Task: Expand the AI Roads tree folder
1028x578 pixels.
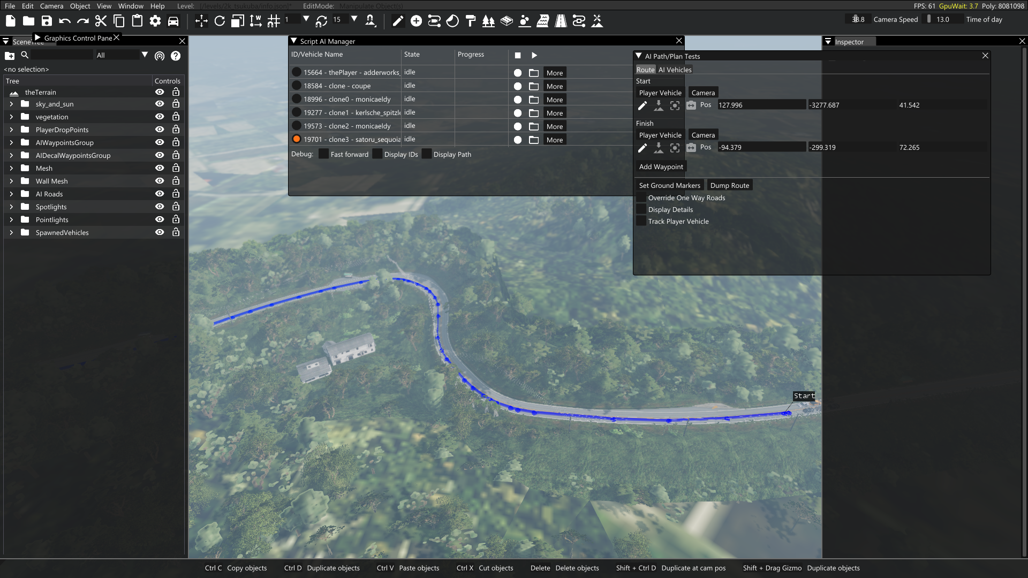Action: coord(11,194)
